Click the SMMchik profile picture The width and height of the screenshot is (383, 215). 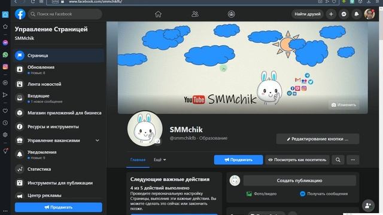pyautogui.click(x=145, y=129)
